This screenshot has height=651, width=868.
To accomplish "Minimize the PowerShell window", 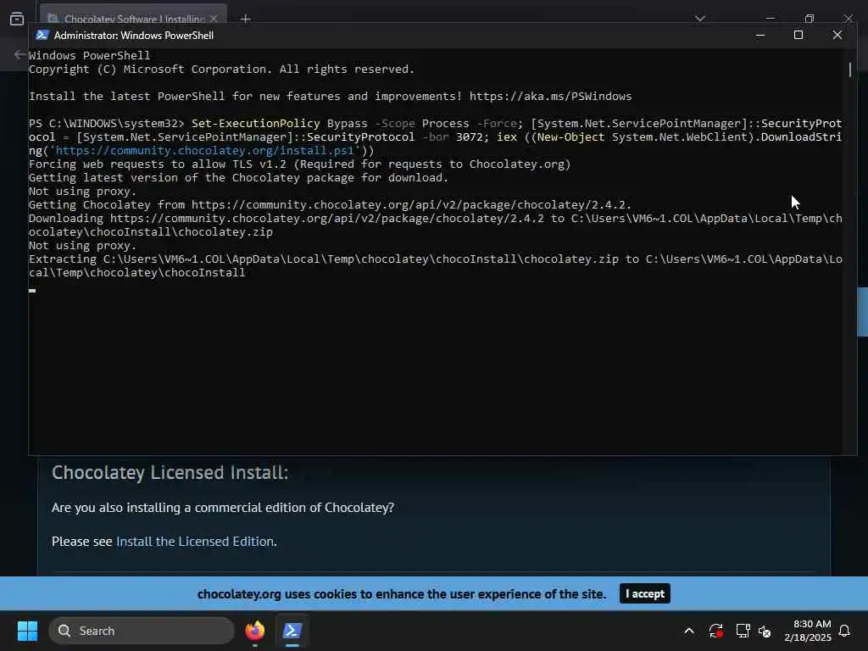I will tap(760, 36).
